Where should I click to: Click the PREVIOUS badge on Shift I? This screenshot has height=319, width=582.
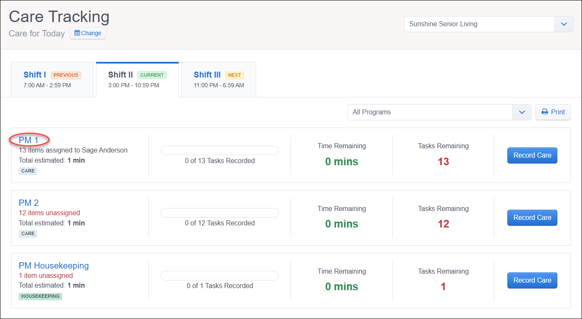66,75
